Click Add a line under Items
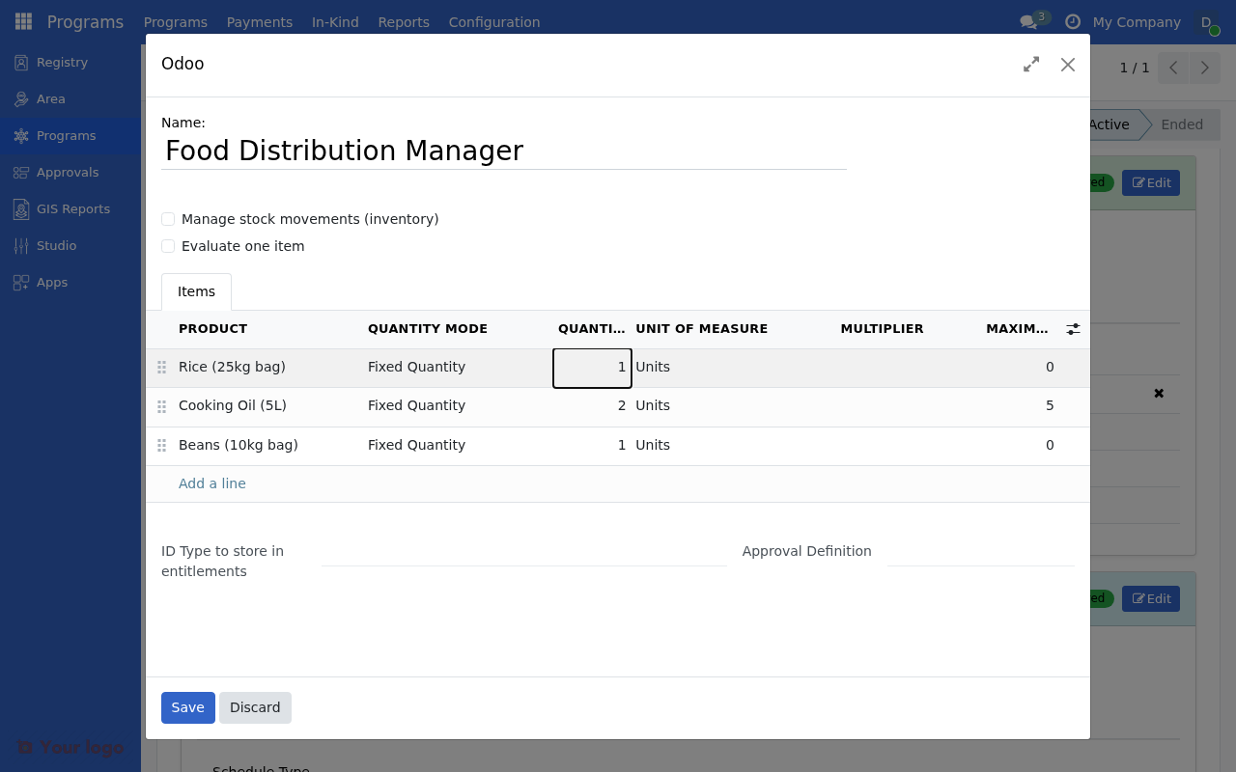Viewport: 1236px width, 772px height. pos(211,482)
